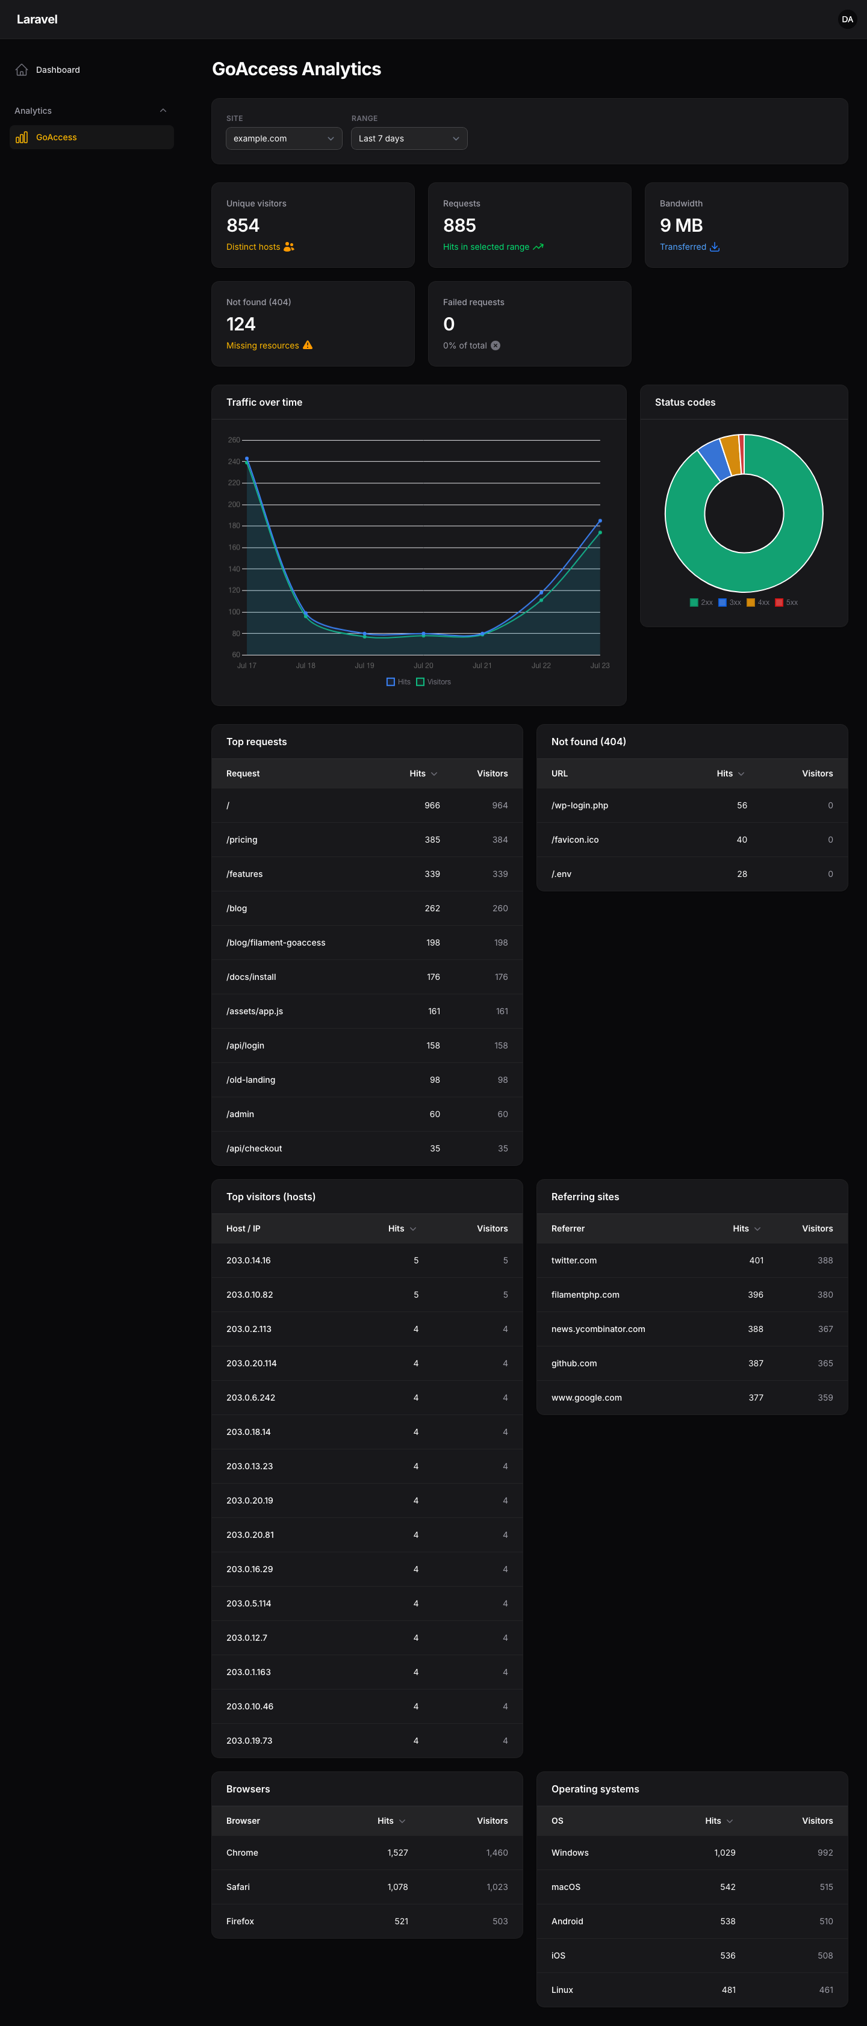Select the www.google.com referrer row
The height and width of the screenshot is (2026, 867).
[x=692, y=1398]
